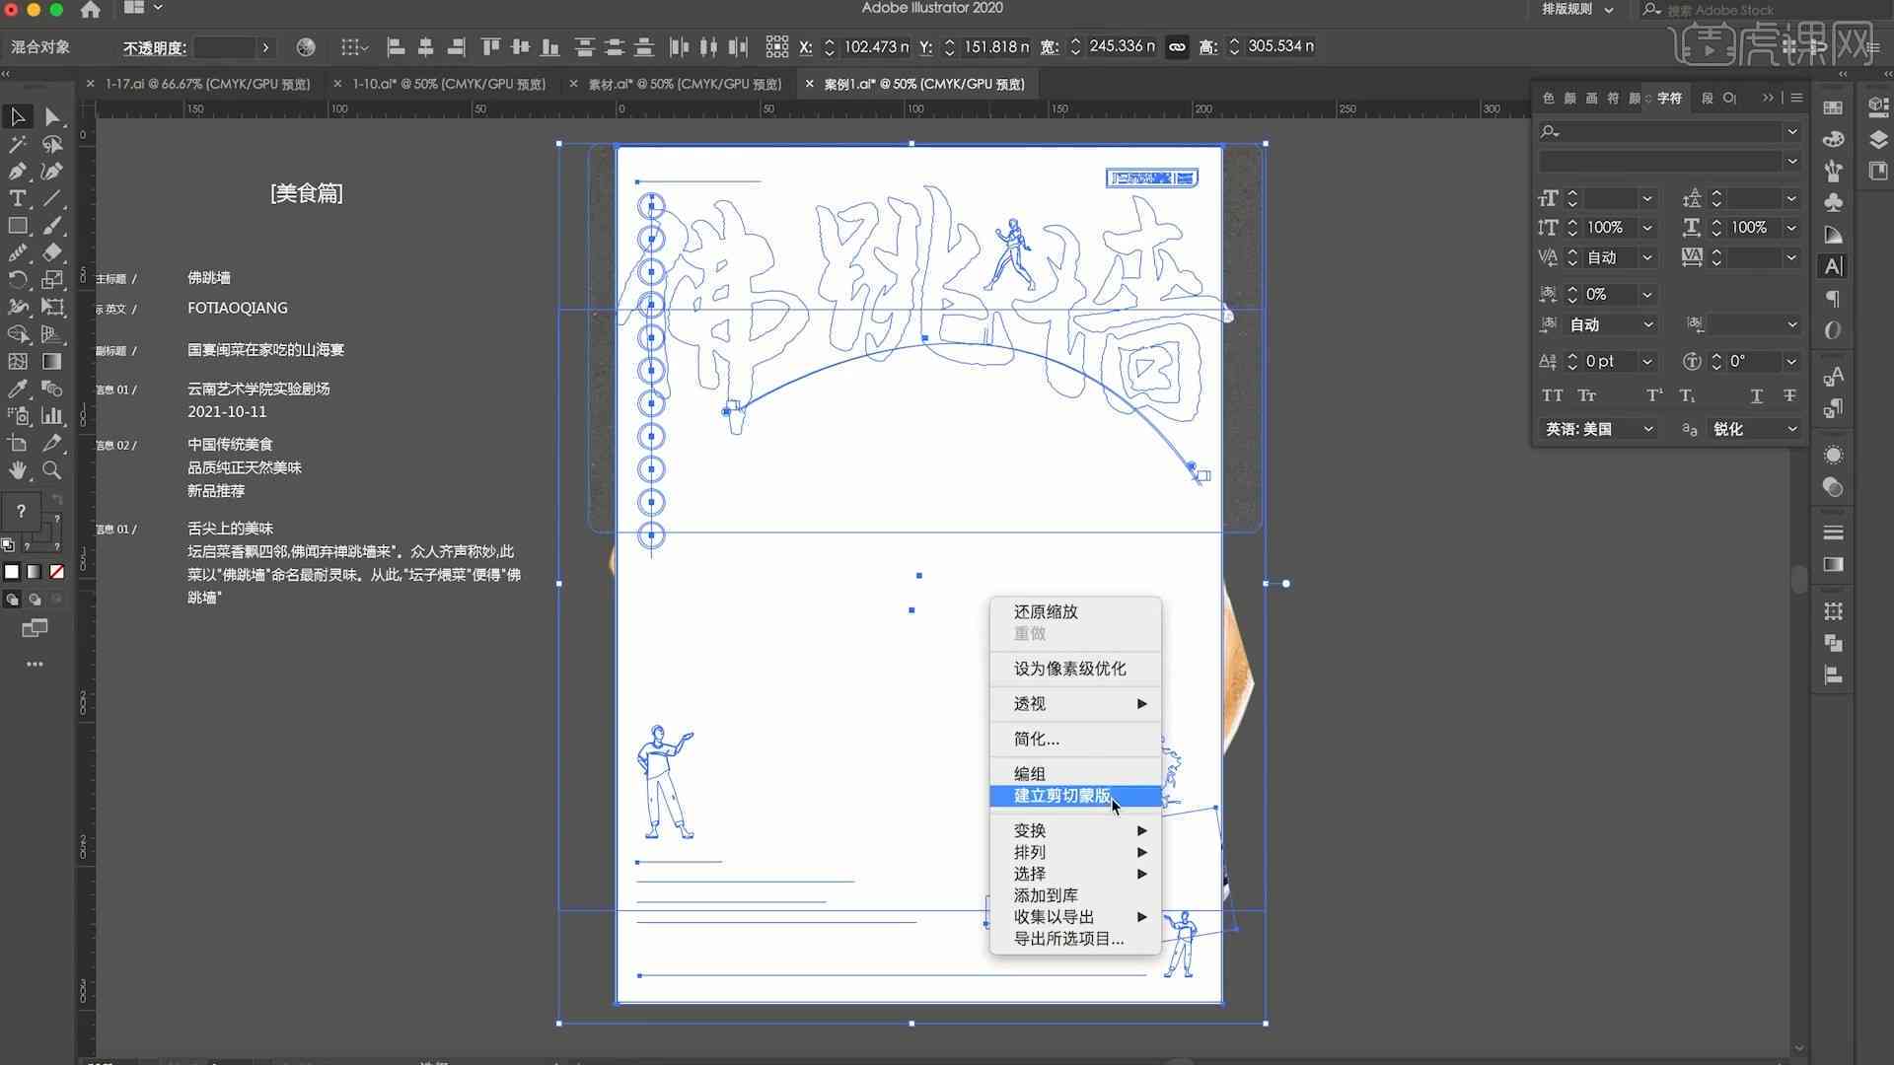The image size is (1894, 1065).
Task: Select the Magic Wand tool
Action: [x=18, y=144]
